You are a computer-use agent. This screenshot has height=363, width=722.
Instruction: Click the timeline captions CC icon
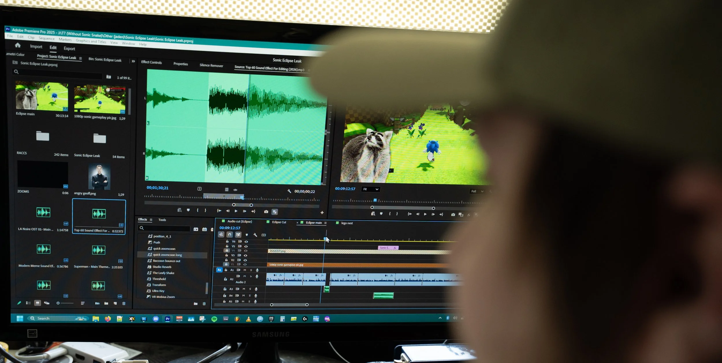tap(264, 235)
